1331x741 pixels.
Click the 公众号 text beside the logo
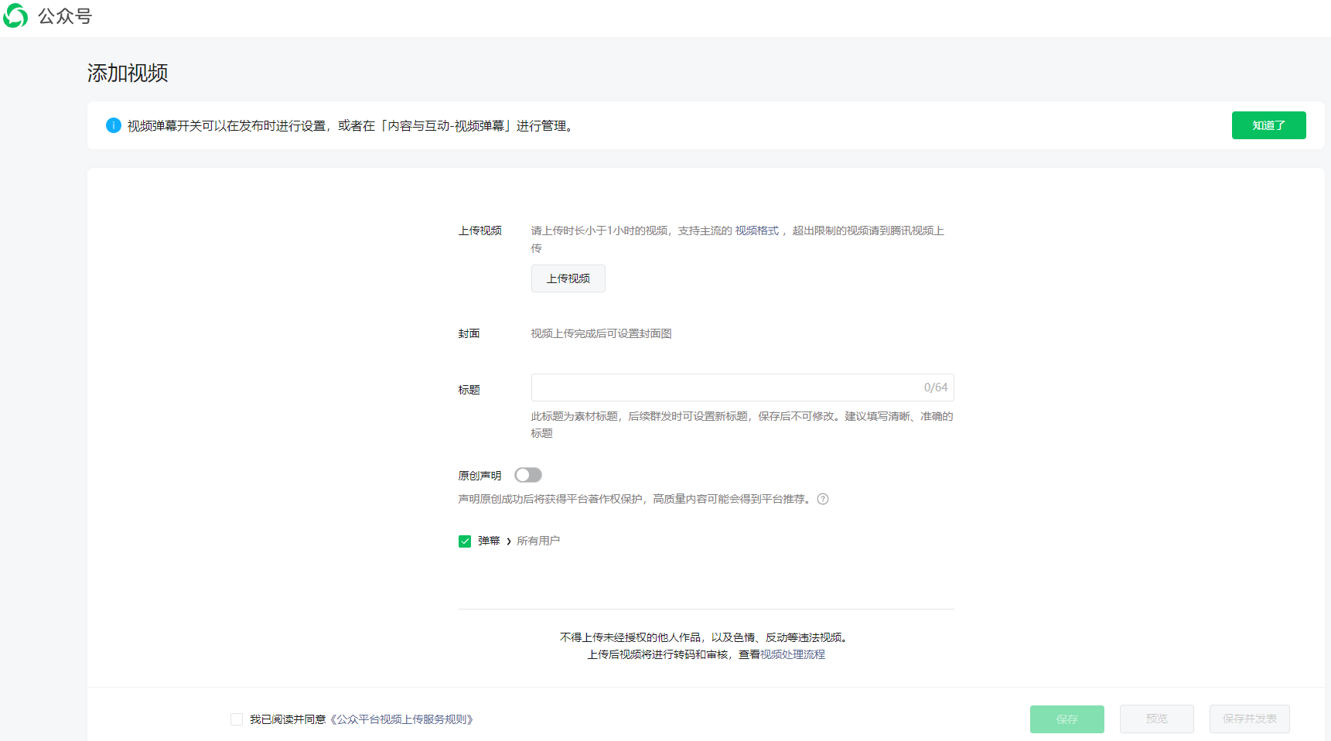tap(65, 16)
